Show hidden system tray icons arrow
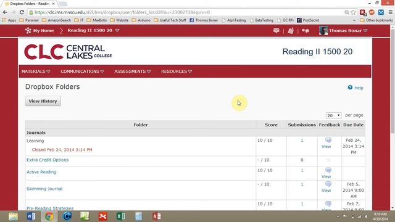 pos(338,216)
